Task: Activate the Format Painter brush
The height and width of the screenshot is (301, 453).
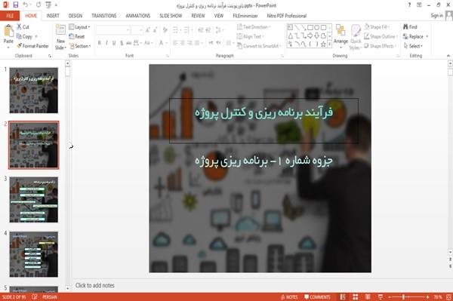Action: 33,46
